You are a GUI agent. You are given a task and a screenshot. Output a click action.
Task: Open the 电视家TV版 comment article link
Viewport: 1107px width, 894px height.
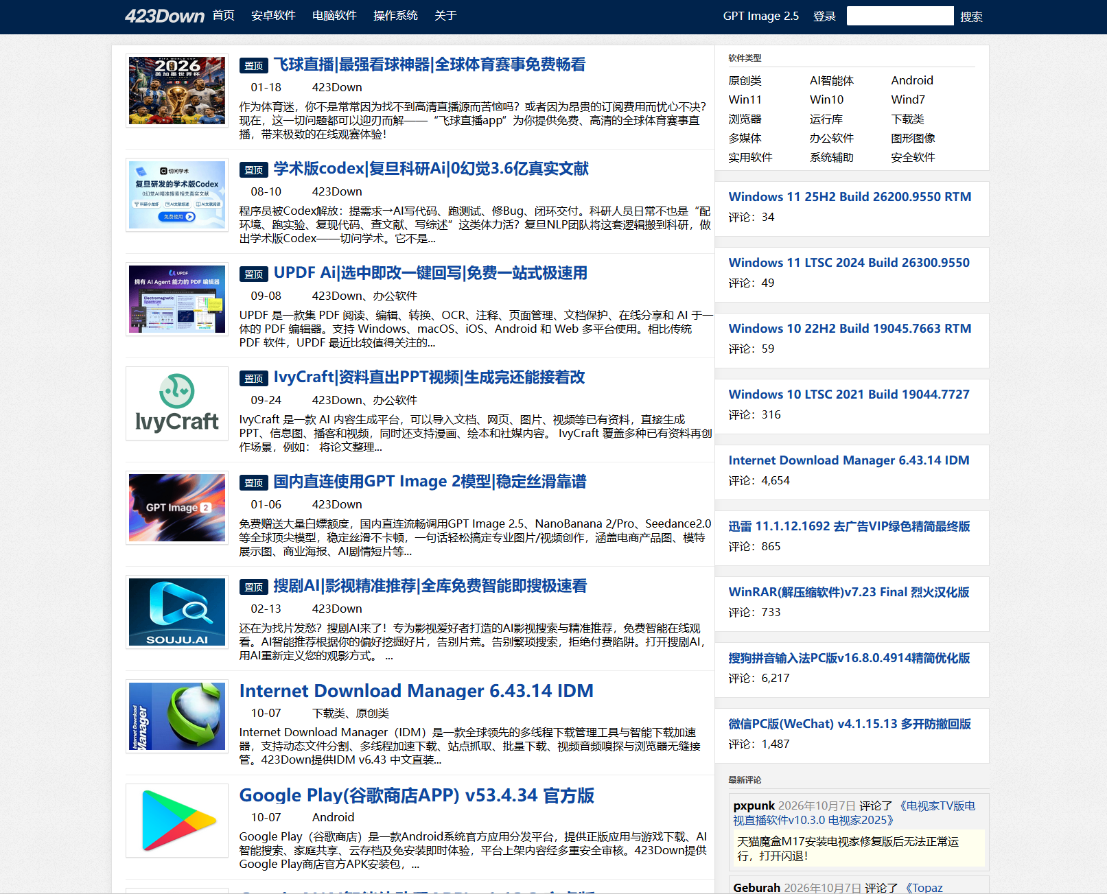[x=854, y=813]
